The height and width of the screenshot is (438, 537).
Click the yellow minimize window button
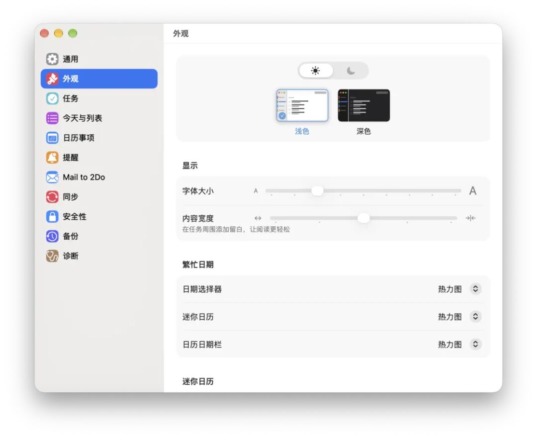coord(59,33)
